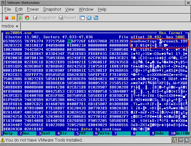
Task: Click the hard disk status icon
Action: [181, 140]
